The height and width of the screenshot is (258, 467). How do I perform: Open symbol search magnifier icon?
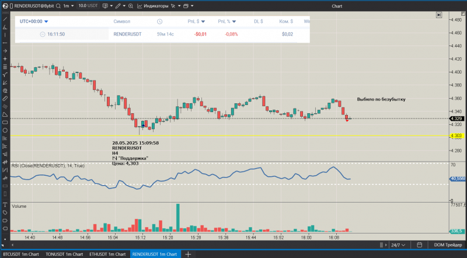tap(58, 6)
